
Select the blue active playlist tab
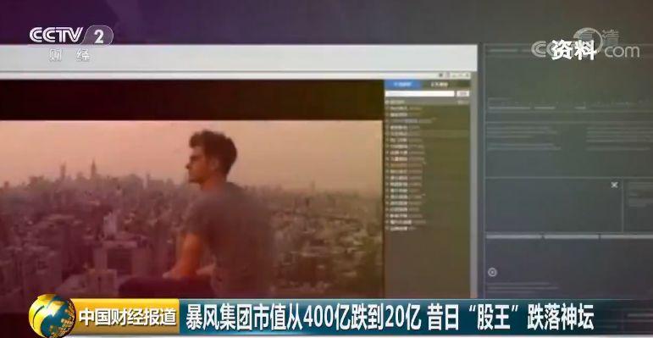(x=403, y=84)
